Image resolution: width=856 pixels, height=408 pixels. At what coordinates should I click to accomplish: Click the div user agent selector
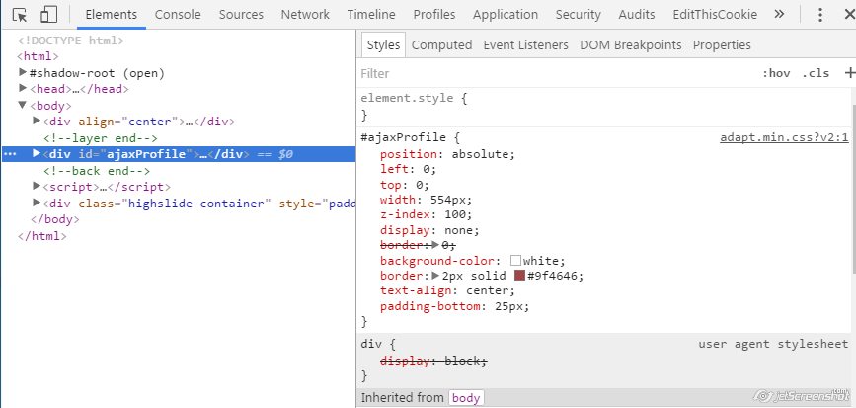(x=371, y=344)
